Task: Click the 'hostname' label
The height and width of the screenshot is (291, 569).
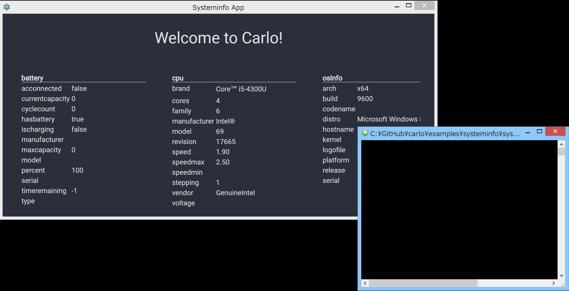Action: pyautogui.click(x=338, y=129)
